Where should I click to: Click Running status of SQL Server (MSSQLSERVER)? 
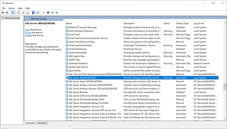[168, 78]
